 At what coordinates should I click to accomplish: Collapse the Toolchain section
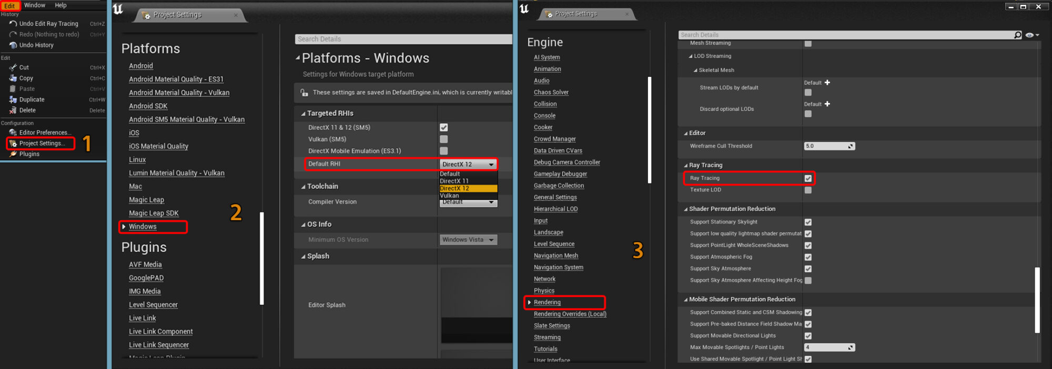click(x=304, y=187)
